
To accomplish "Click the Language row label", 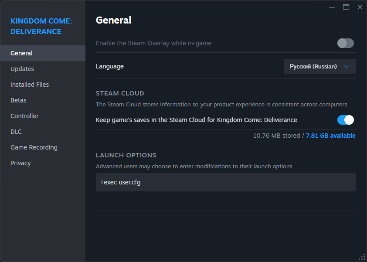I will (x=110, y=66).
